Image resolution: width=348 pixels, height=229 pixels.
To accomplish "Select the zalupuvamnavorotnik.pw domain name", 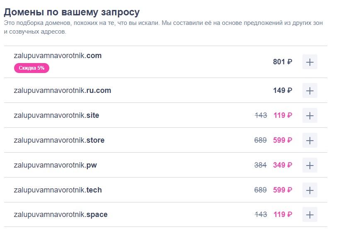I will [55, 165].
